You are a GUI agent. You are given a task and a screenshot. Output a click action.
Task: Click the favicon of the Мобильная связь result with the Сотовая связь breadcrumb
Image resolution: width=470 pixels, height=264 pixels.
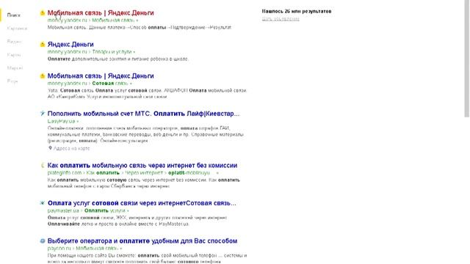(x=43, y=76)
